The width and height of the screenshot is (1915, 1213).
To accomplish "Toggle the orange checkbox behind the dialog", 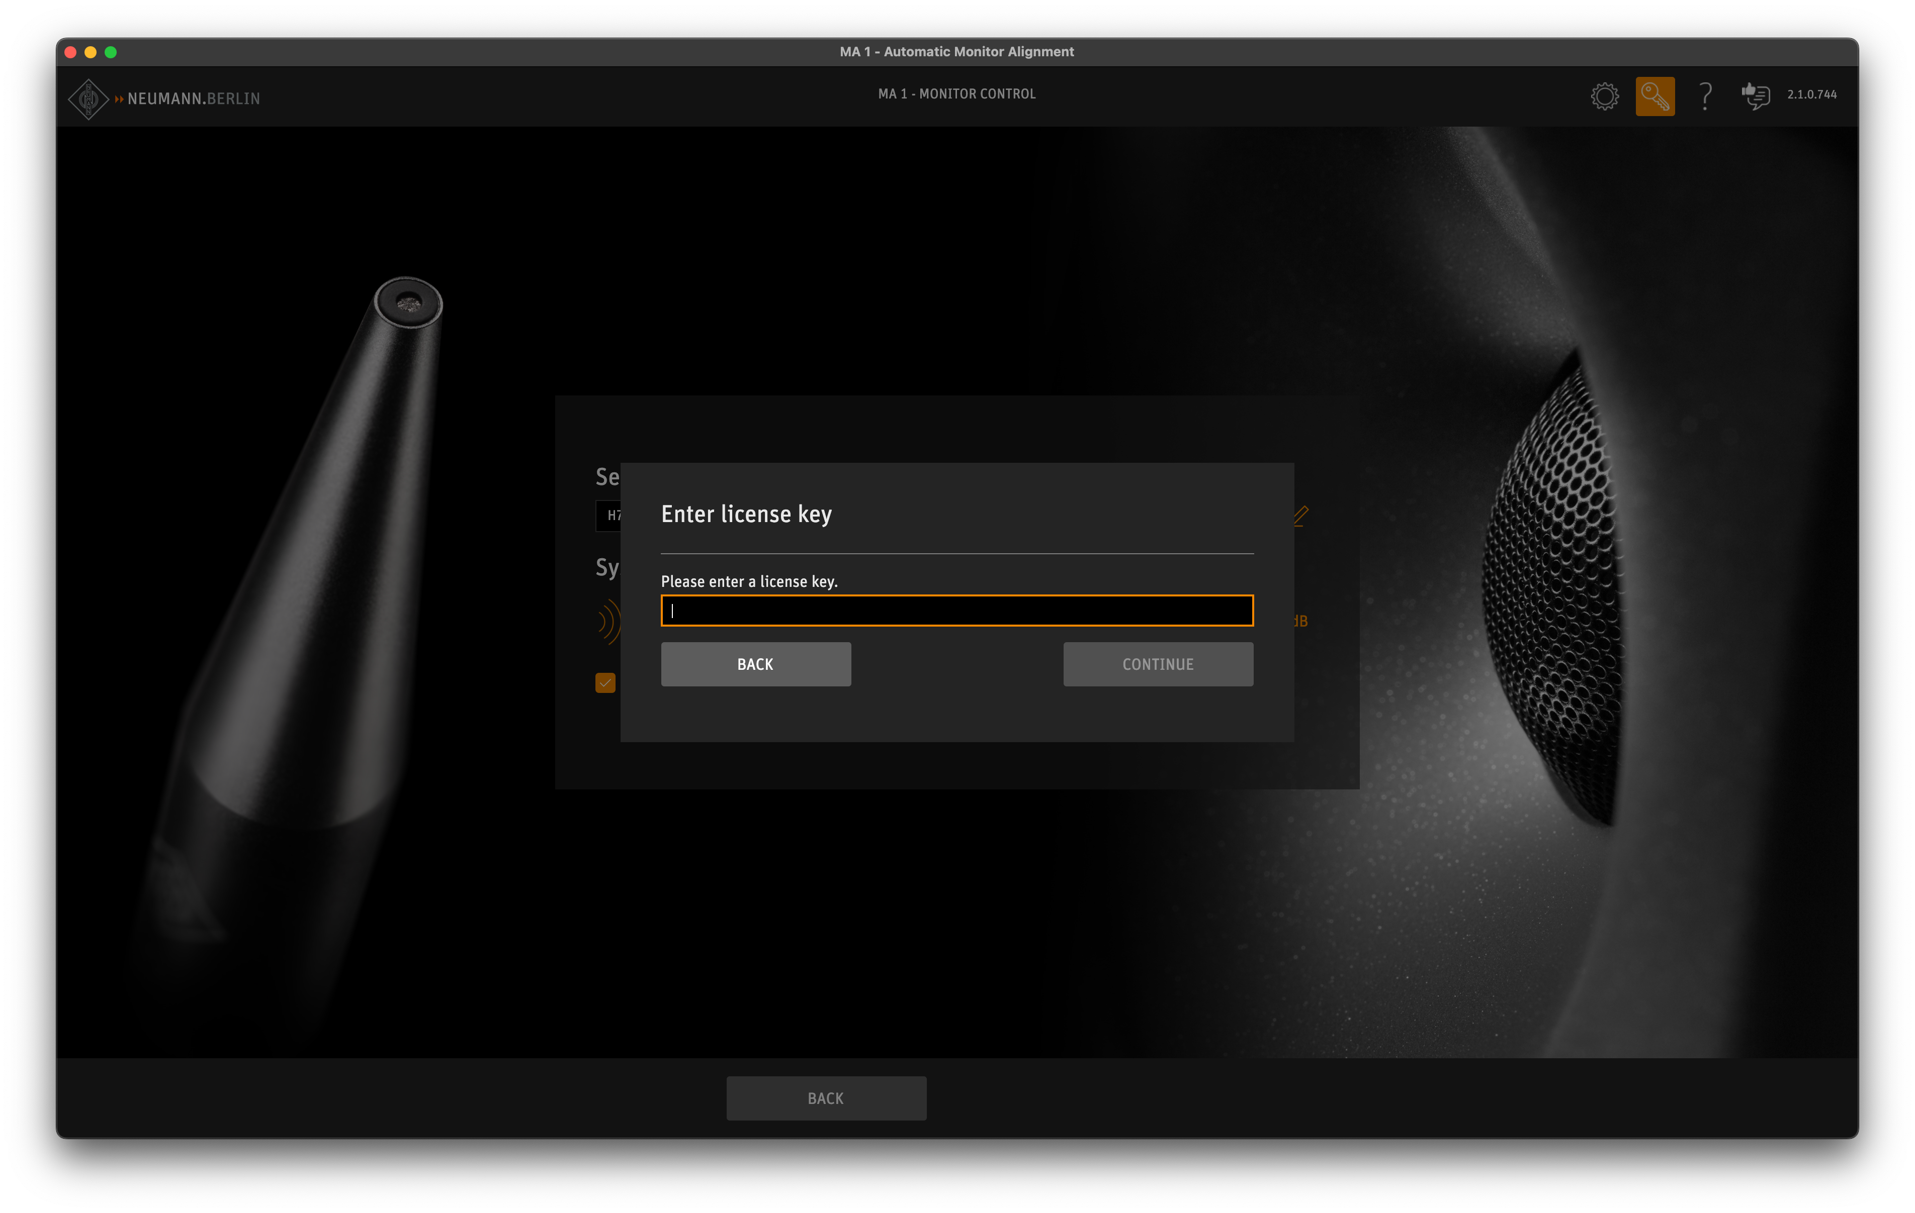I will coord(605,683).
